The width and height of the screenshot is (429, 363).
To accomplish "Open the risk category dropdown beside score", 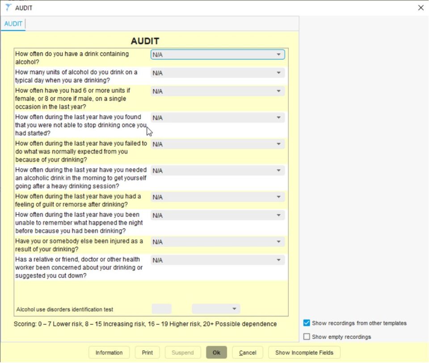I will click(216, 309).
